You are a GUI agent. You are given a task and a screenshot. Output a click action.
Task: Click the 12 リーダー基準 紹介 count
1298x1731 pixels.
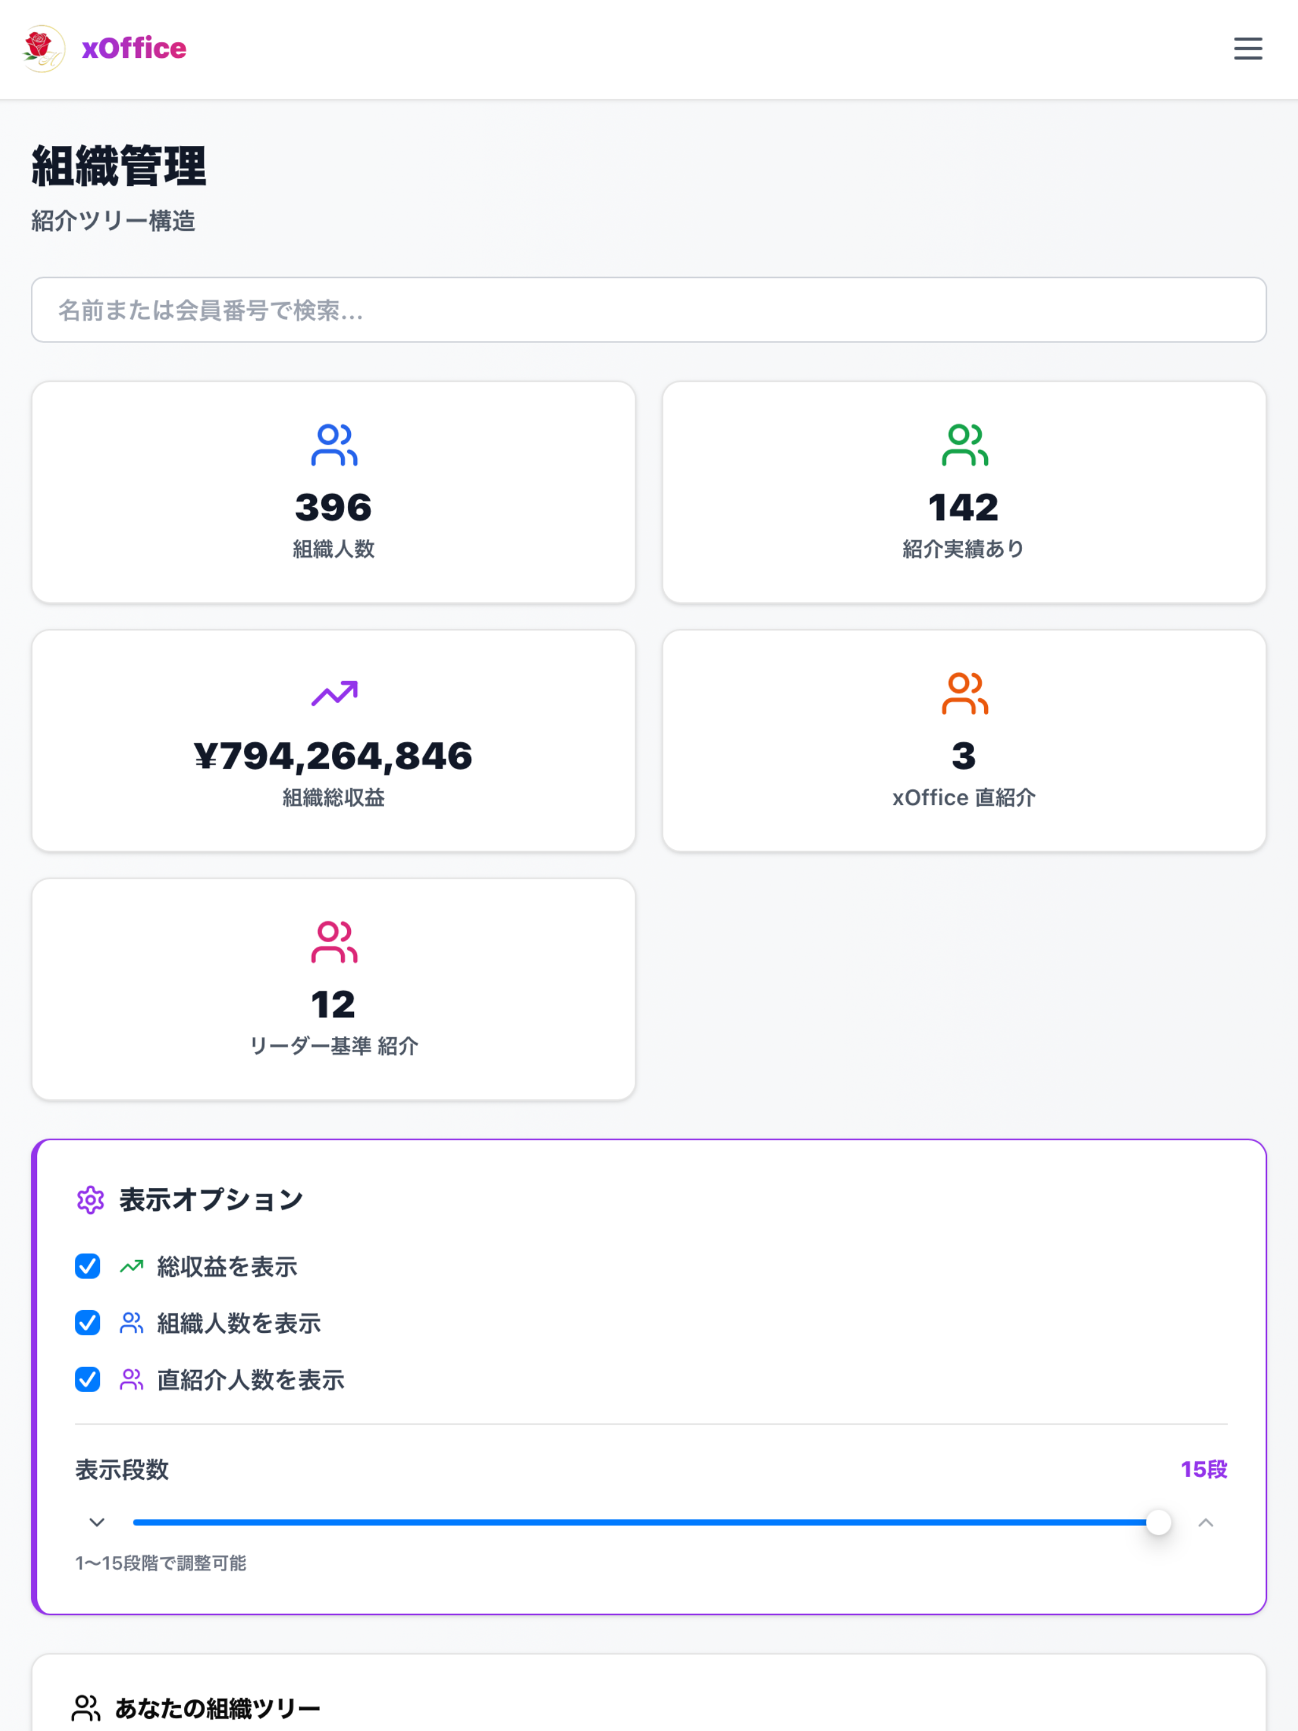coord(333,1004)
